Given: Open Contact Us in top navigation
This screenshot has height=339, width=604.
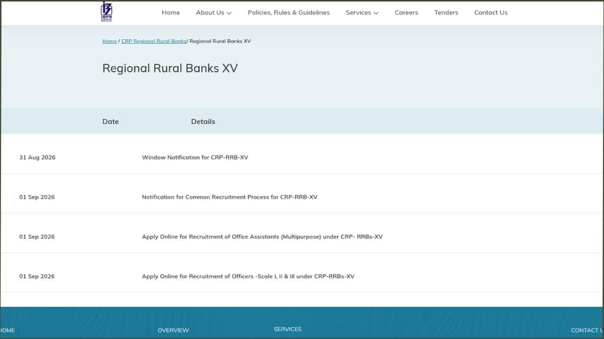Looking at the screenshot, I should pyautogui.click(x=491, y=13).
